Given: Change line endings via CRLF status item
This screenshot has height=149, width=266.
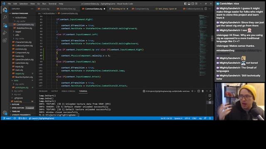Looking at the screenshot, I should tap(194, 118).
